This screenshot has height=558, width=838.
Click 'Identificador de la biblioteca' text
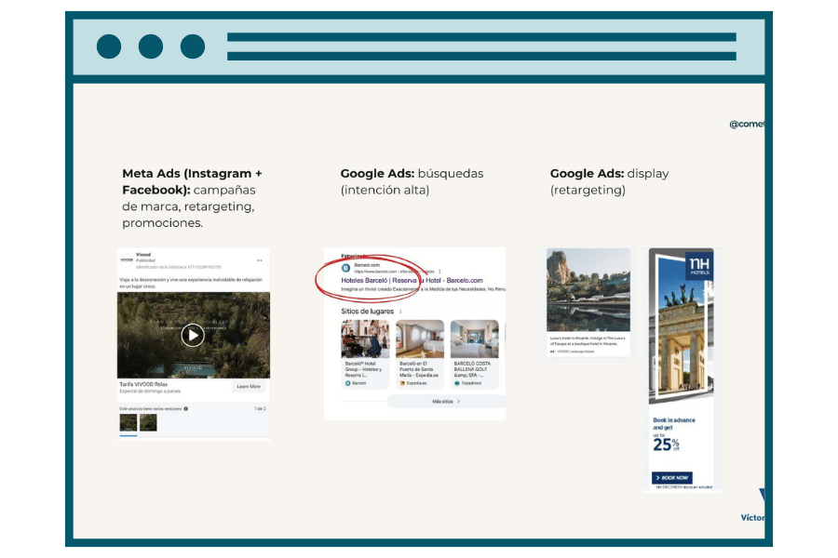tap(178, 267)
